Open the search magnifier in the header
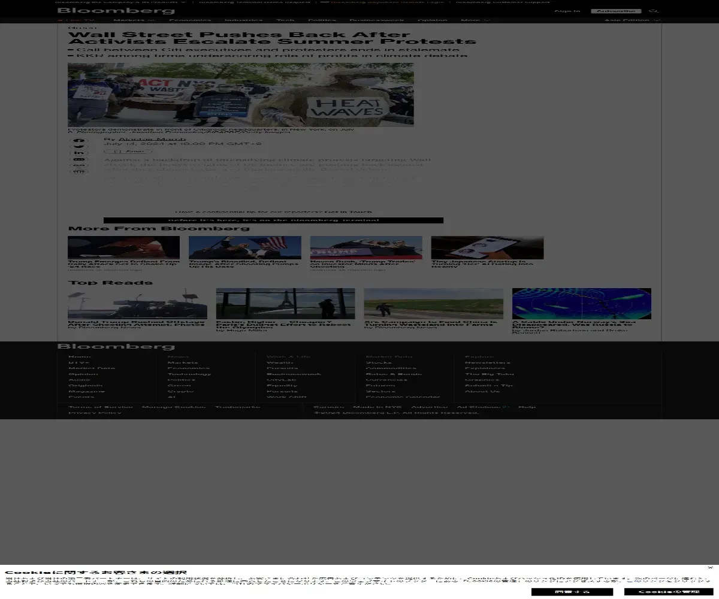The height and width of the screenshot is (599, 719). tap(654, 11)
